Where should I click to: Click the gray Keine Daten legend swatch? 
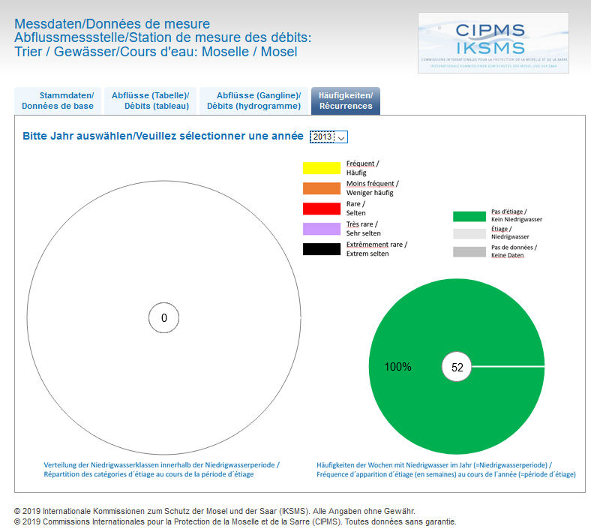pyautogui.click(x=469, y=251)
